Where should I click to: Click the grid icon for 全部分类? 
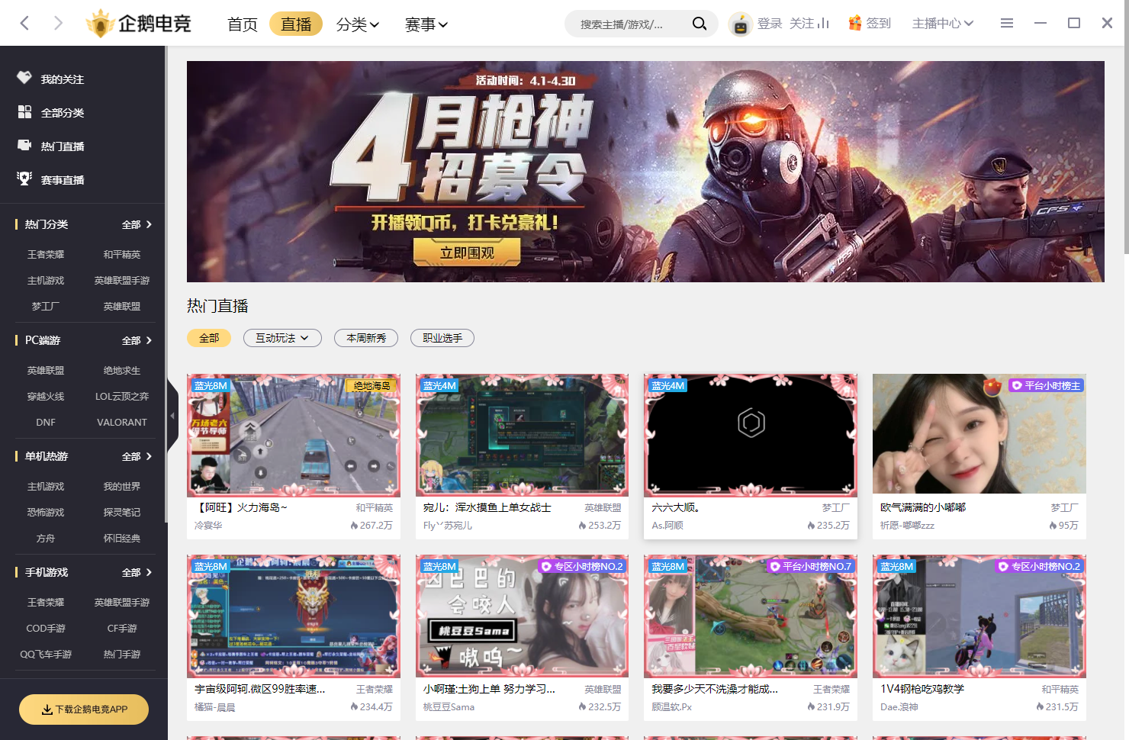[24, 111]
